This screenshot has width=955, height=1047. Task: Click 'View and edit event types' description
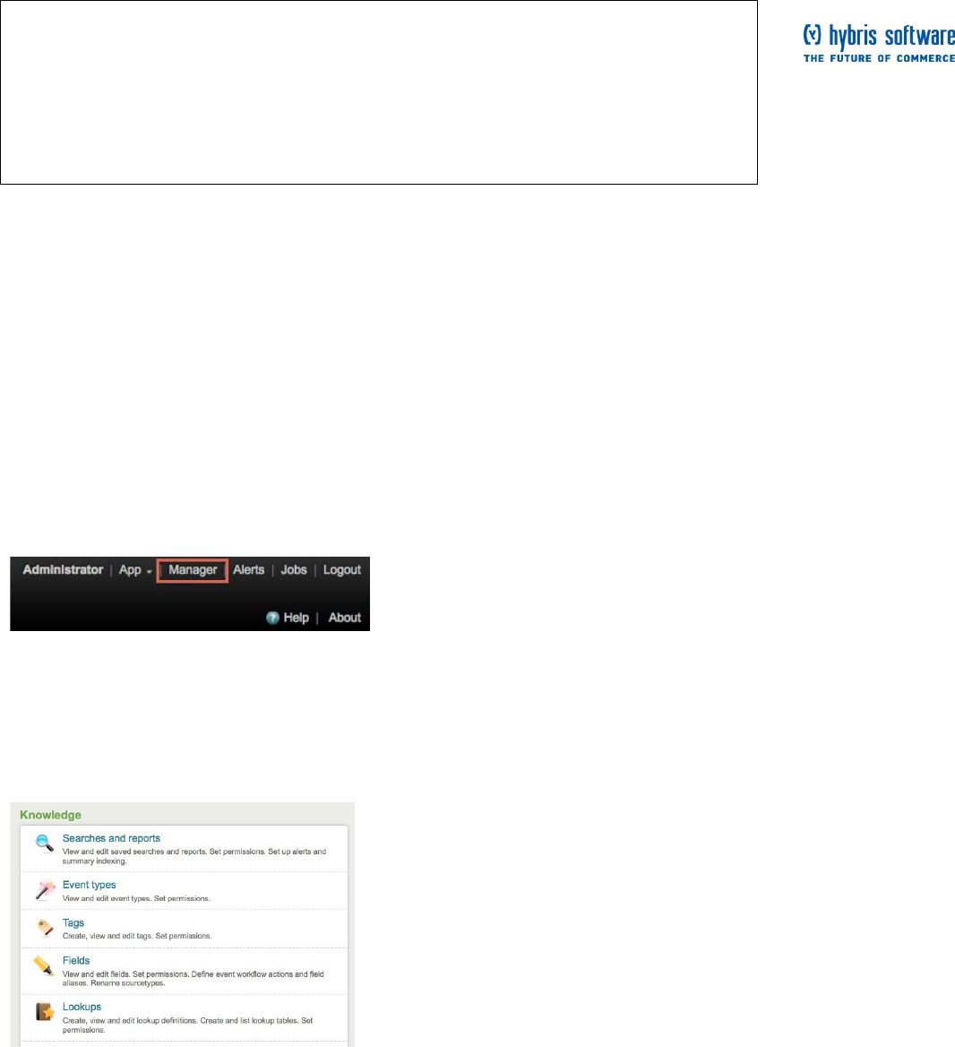pyautogui.click(x=136, y=899)
